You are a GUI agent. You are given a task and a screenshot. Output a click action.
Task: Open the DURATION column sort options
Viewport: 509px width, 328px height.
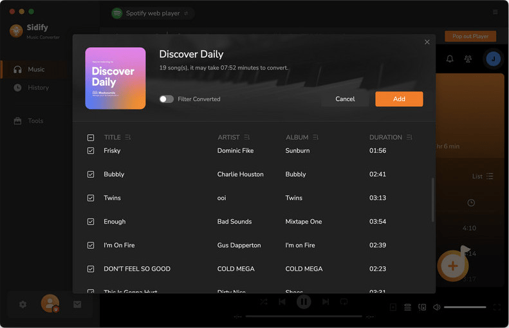pyautogui.click(x=410, y=137)
